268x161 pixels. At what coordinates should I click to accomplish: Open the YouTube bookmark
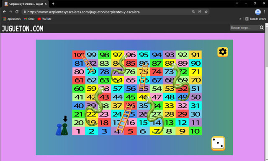coord(44,19)
